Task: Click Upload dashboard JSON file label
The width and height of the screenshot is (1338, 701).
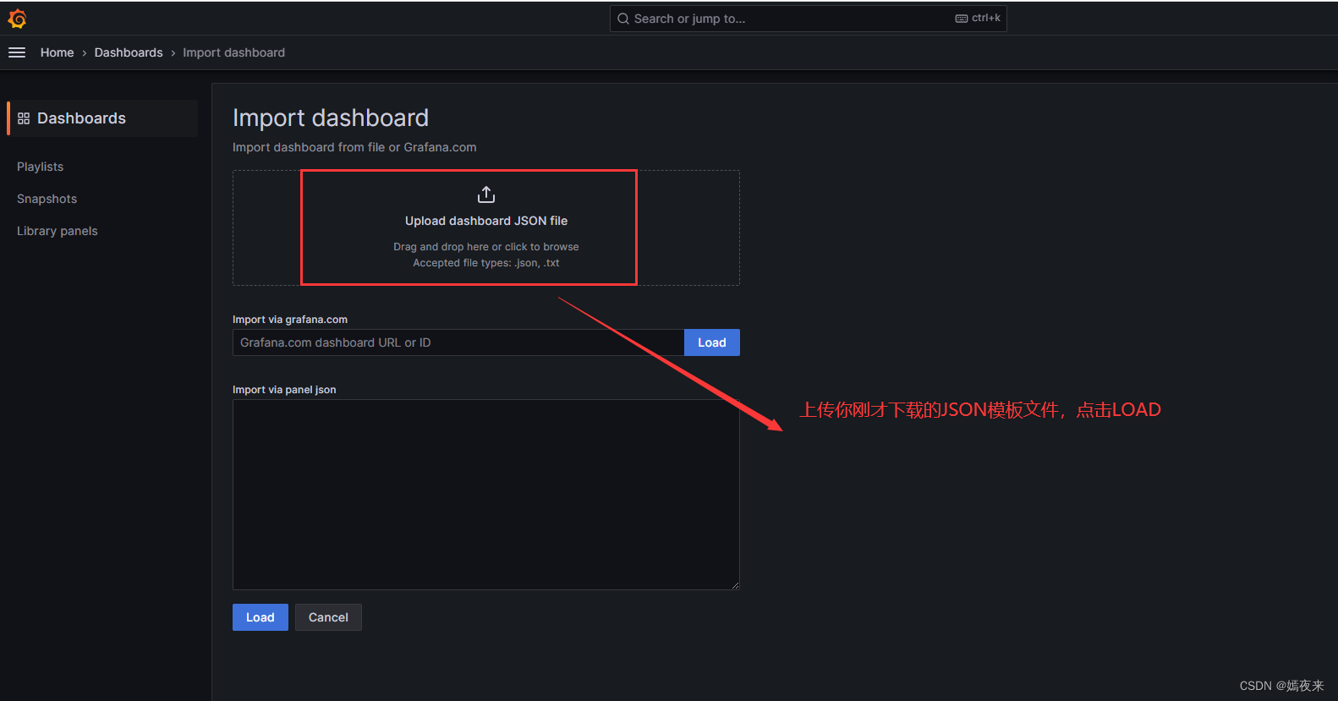Action: (x=486, y=221)
